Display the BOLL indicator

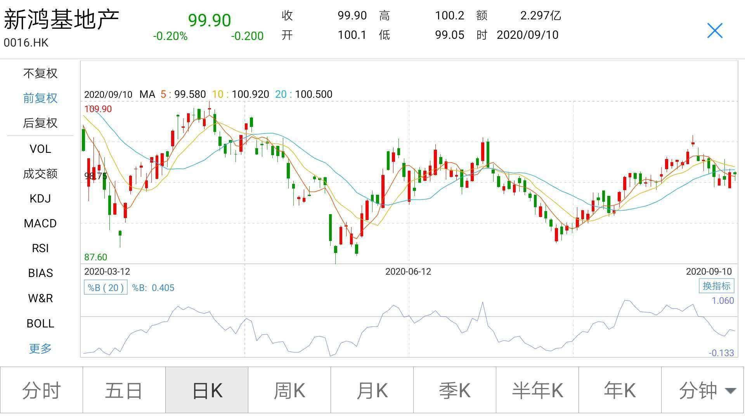point(40,324)
